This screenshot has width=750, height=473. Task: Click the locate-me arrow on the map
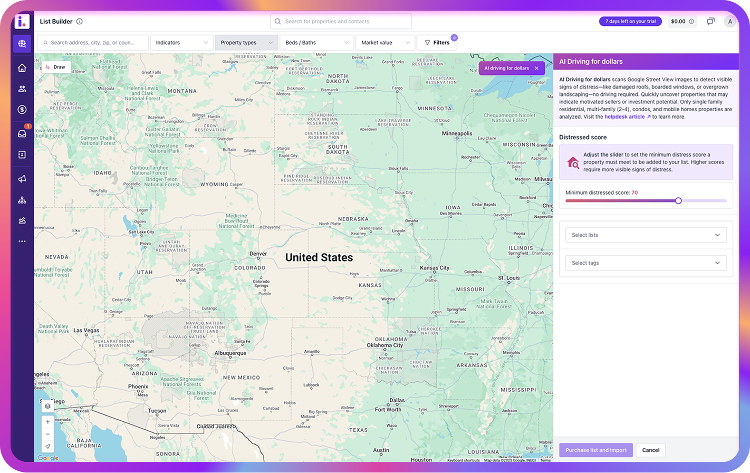point(47,446)
